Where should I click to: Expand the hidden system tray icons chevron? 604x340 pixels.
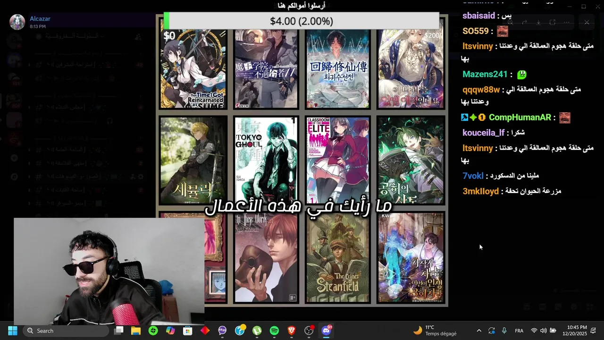pyautogui.click(x=479, y=331)
